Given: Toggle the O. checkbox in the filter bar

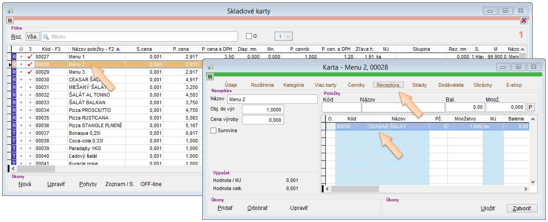Looking at the screenshot, I should [x=249, y=36].
